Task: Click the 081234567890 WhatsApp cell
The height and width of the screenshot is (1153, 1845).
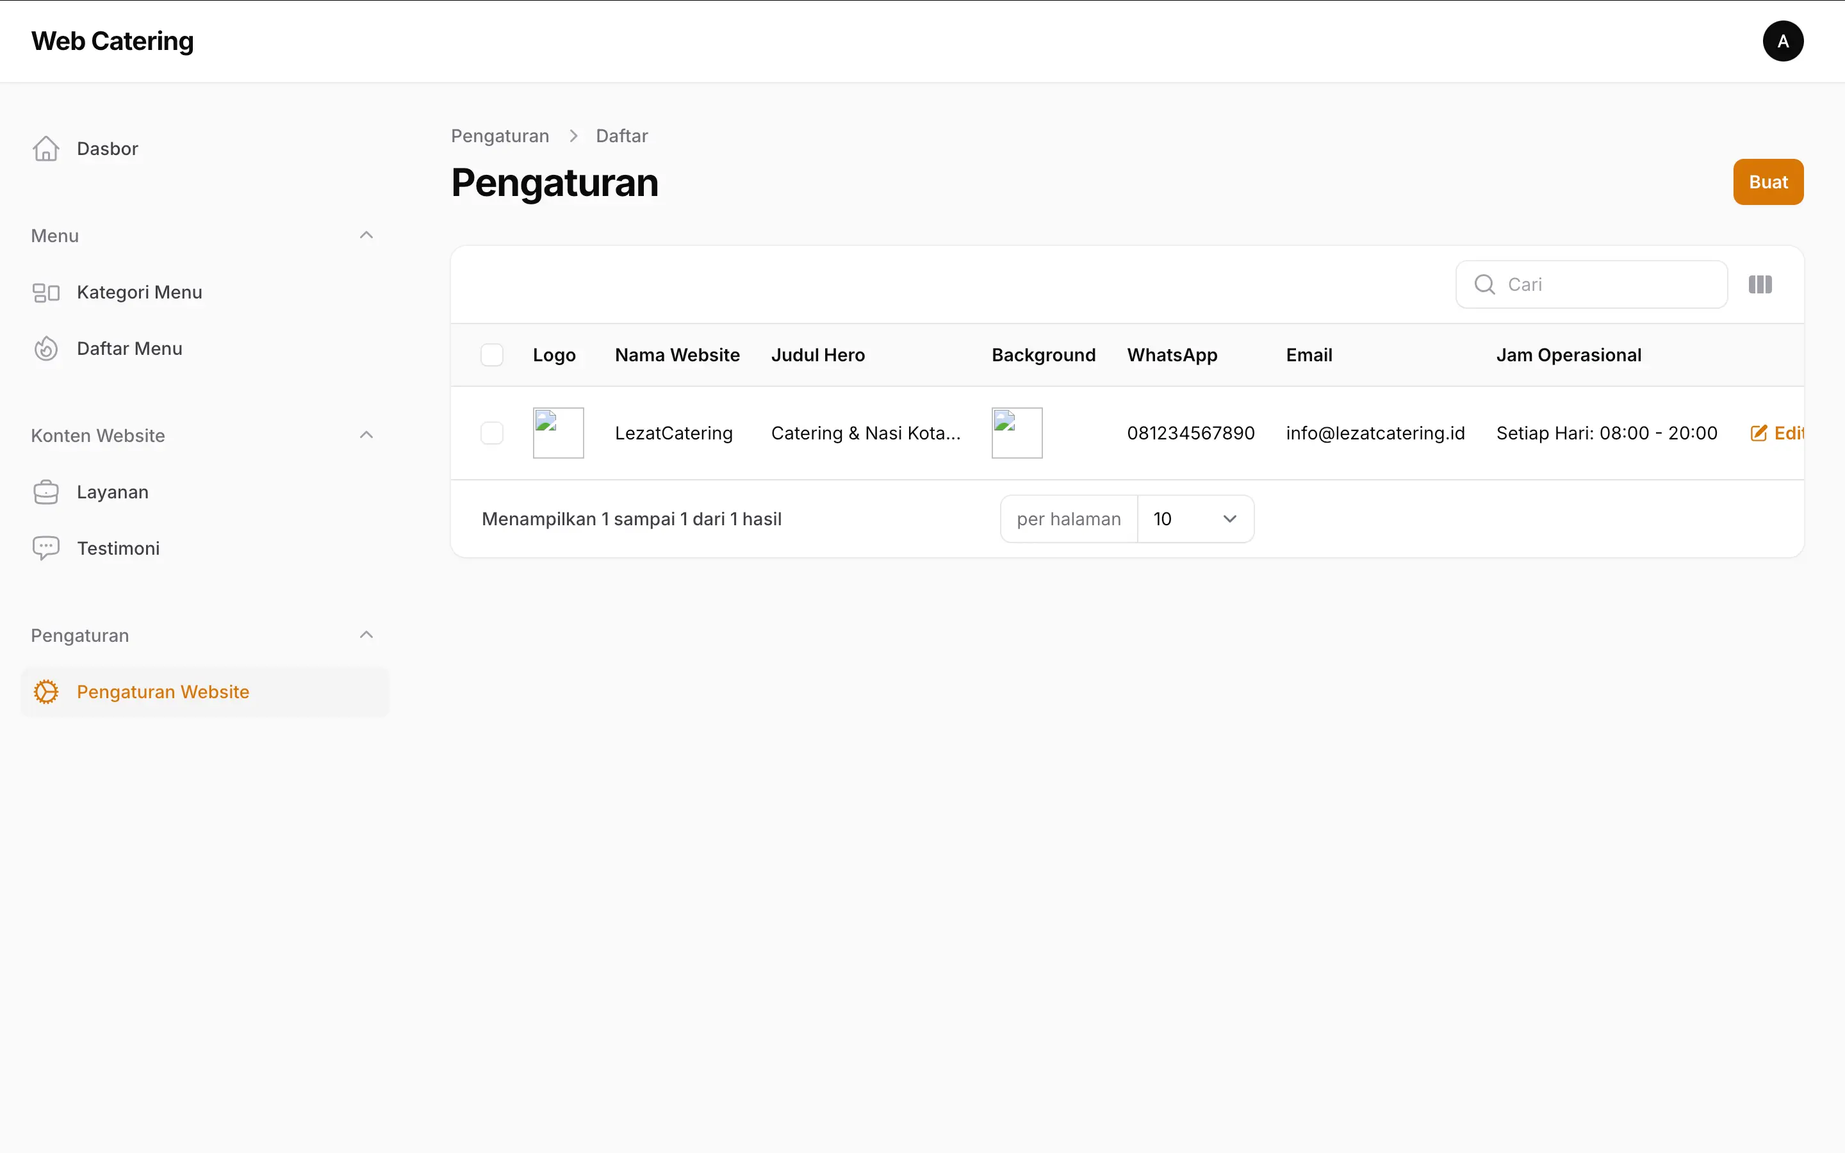Action: pos(1191,433)
